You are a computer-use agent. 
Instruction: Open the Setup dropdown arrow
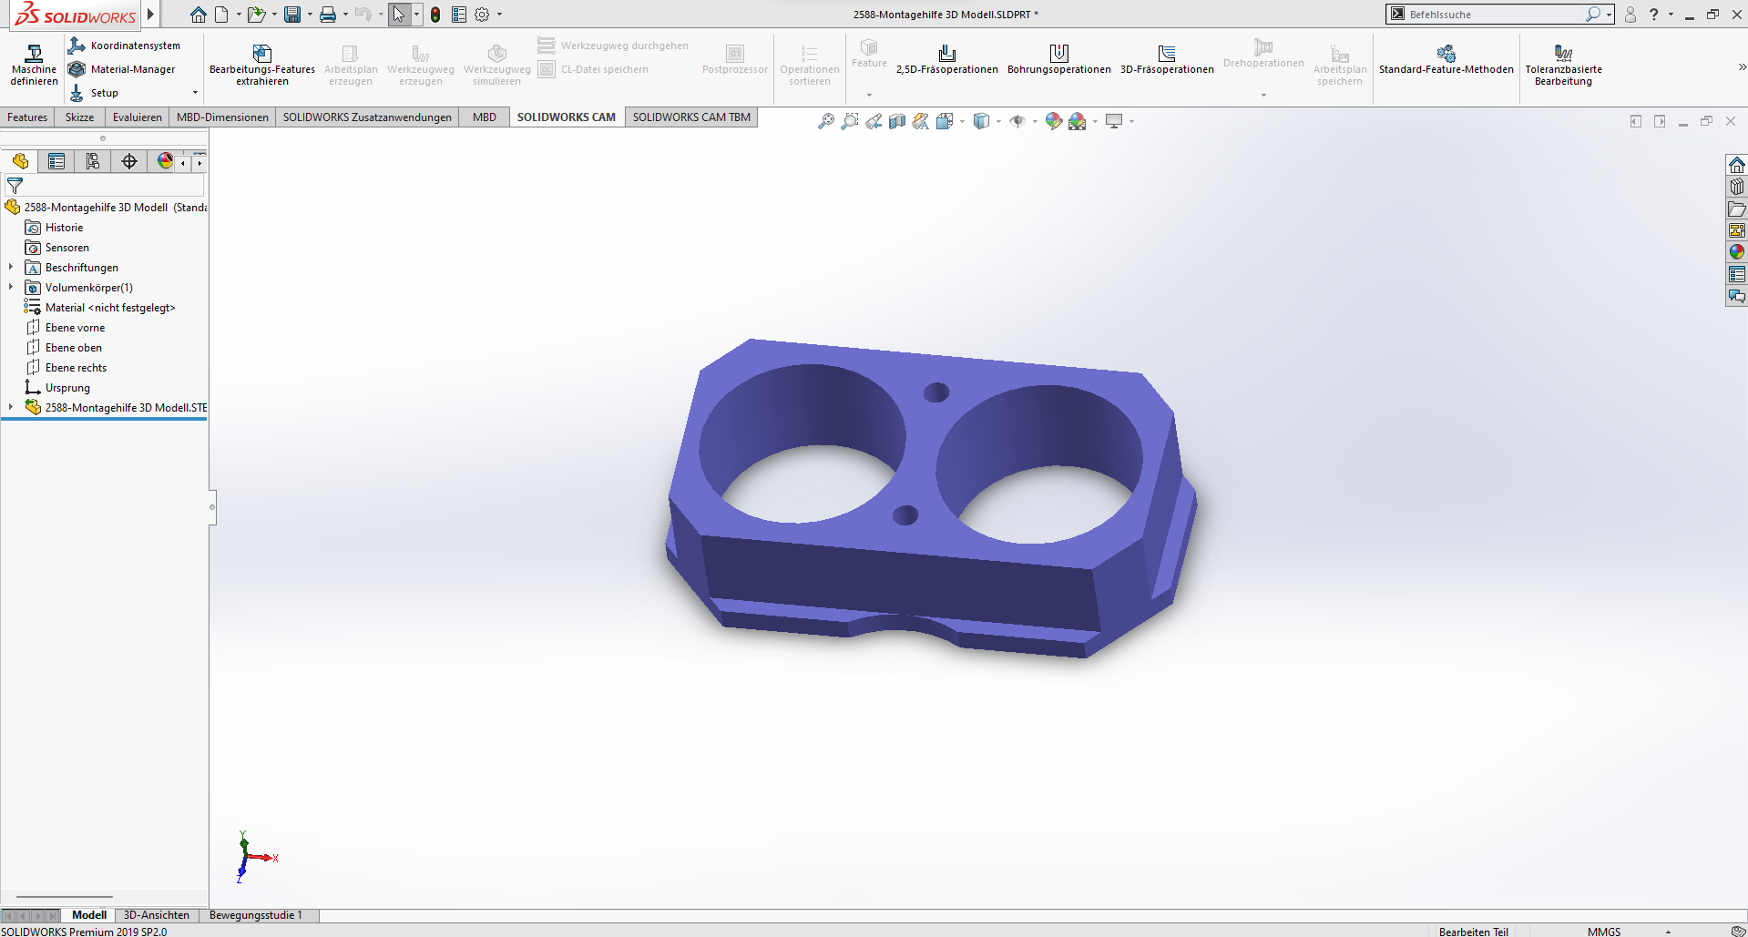[195, 93]
